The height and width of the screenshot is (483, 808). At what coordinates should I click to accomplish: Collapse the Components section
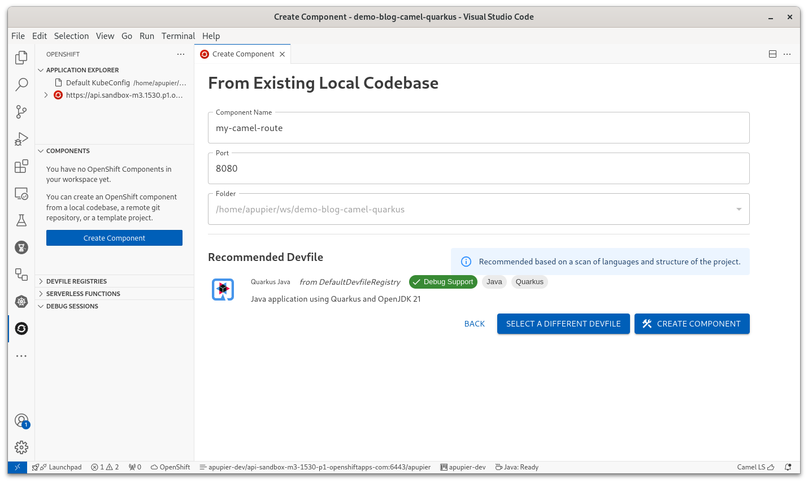[41, 151]
